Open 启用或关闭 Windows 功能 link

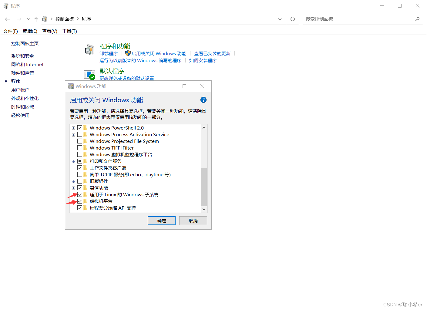click(159, 53)
